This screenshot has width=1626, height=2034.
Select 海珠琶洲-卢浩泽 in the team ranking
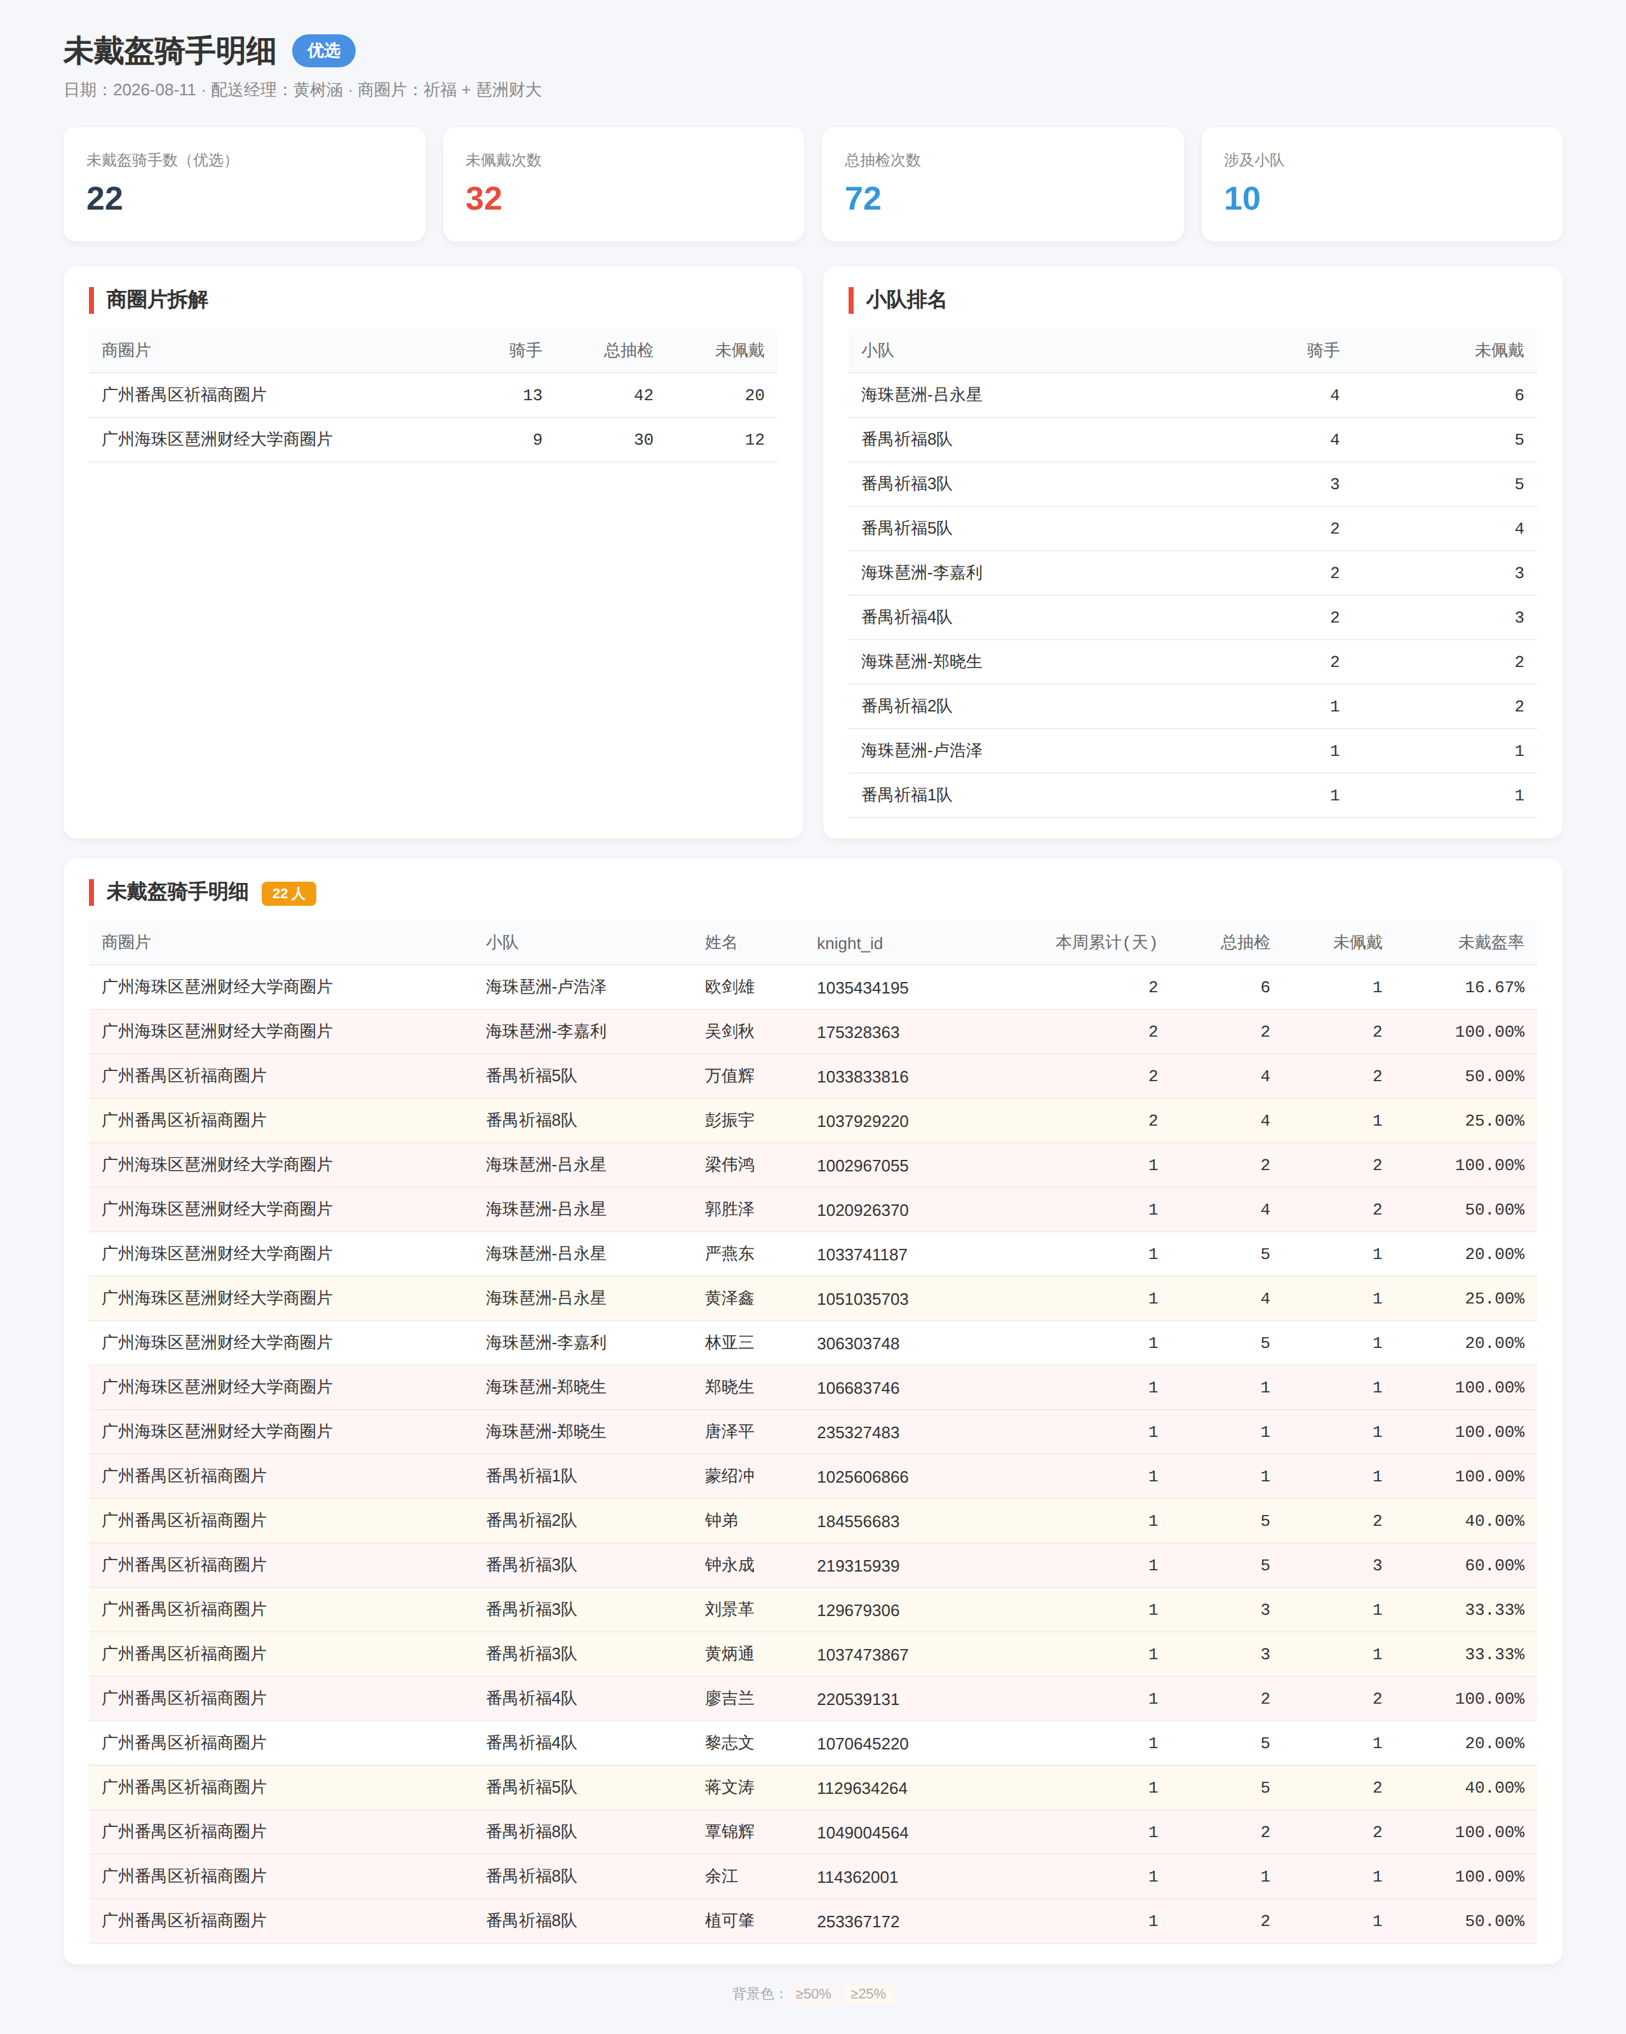[922, 750]
